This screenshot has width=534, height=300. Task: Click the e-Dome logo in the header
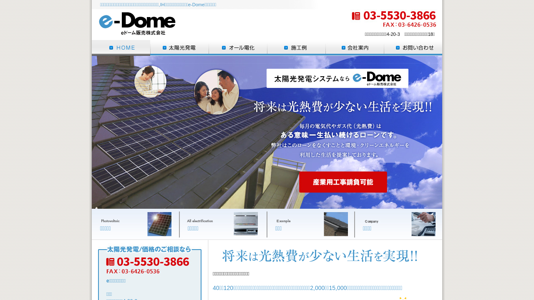coord(137,23)
